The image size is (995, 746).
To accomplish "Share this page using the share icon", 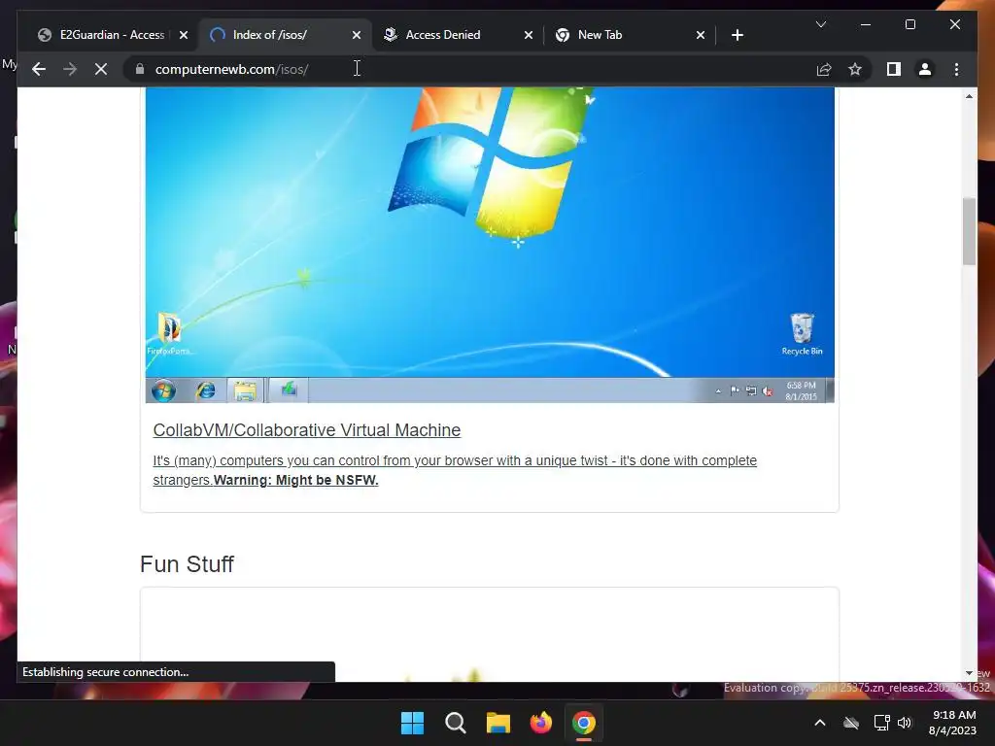I will pyautogui.click(x=824, y=69).
